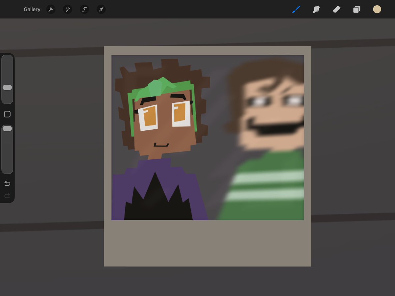Open the Adjustments magic wand menu
Image resolution: width=395 pixels, height=296 pixels.
pos(68,9)
